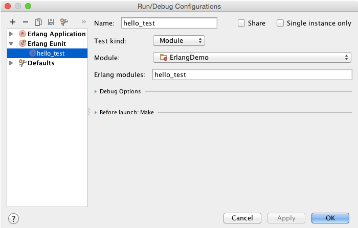Screen dimensions: 358x228
Task: Click the Defaults wrench icon
Action: (x=23, y=63)
